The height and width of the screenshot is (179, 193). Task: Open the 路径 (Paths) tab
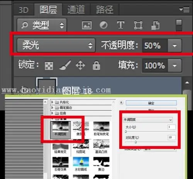click(105, 10)
